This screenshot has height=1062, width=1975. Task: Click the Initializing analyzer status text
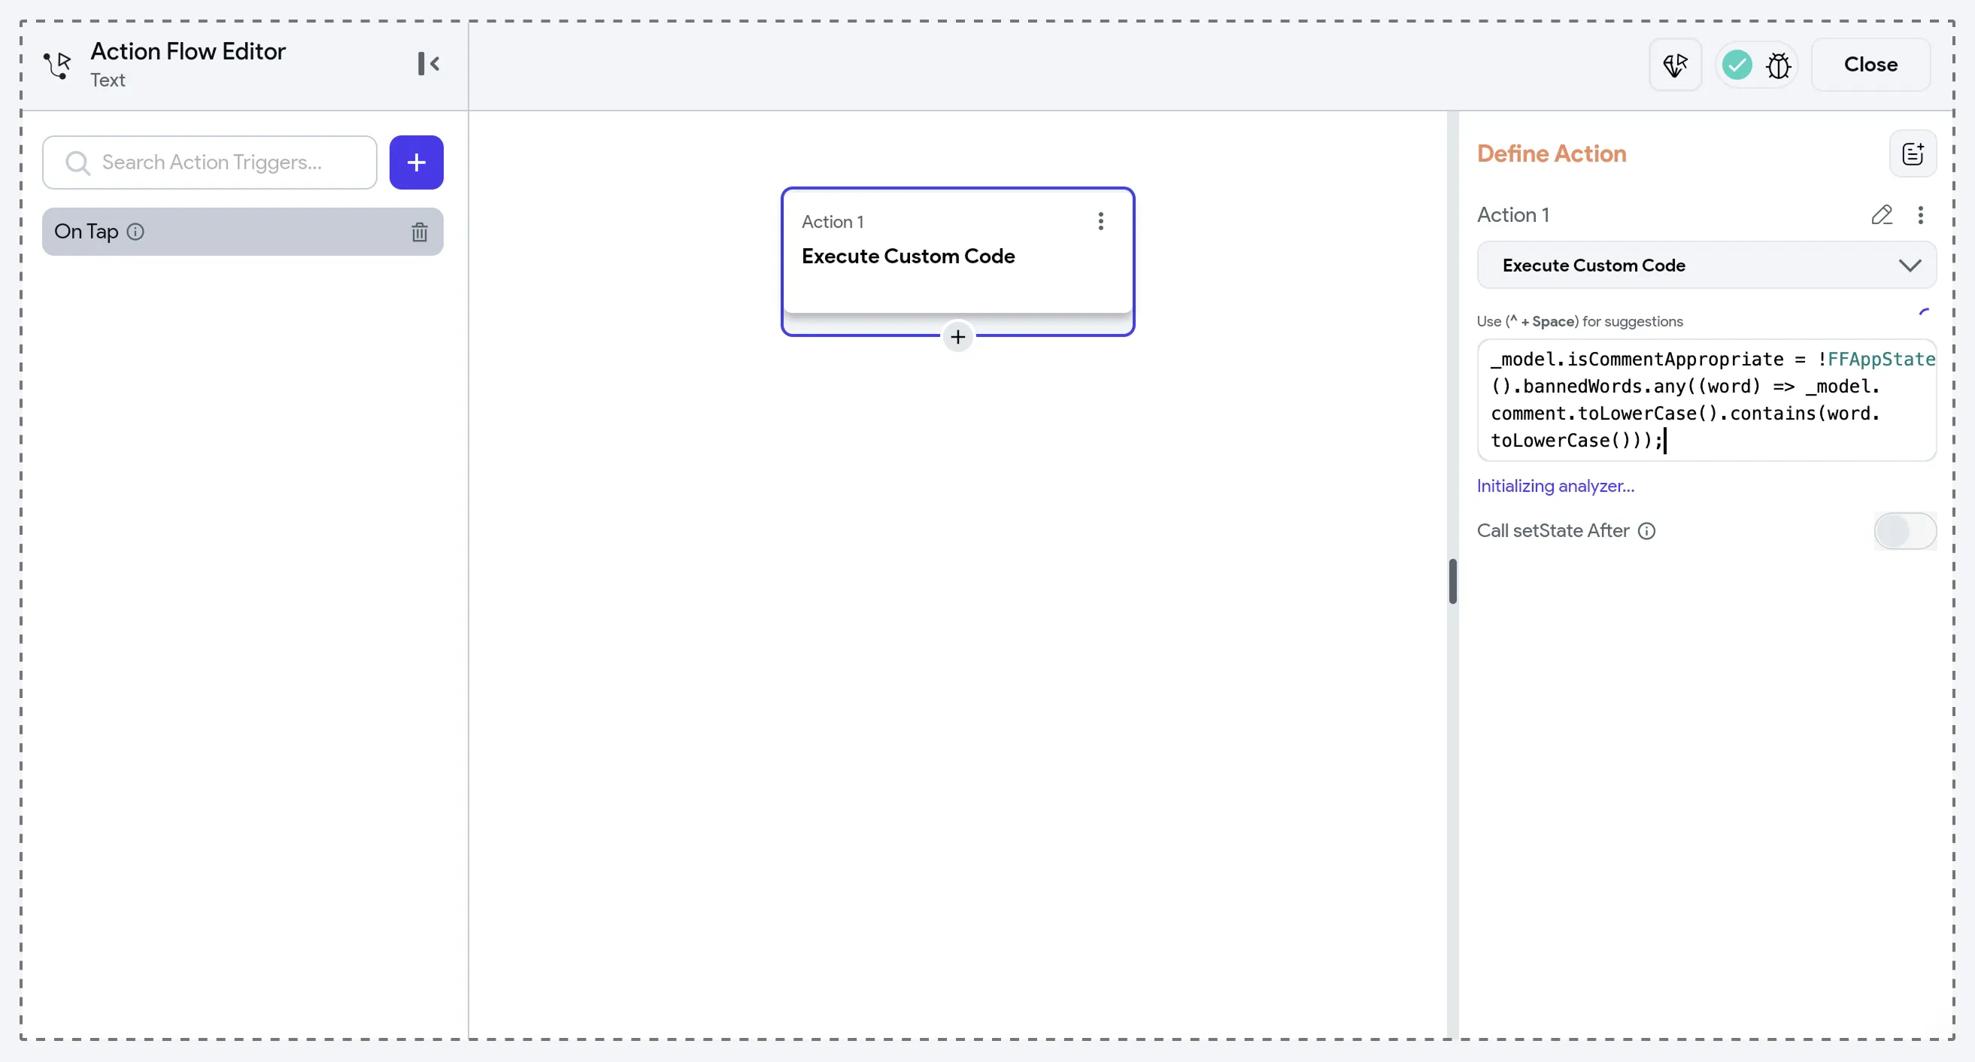pos(1555,486)
